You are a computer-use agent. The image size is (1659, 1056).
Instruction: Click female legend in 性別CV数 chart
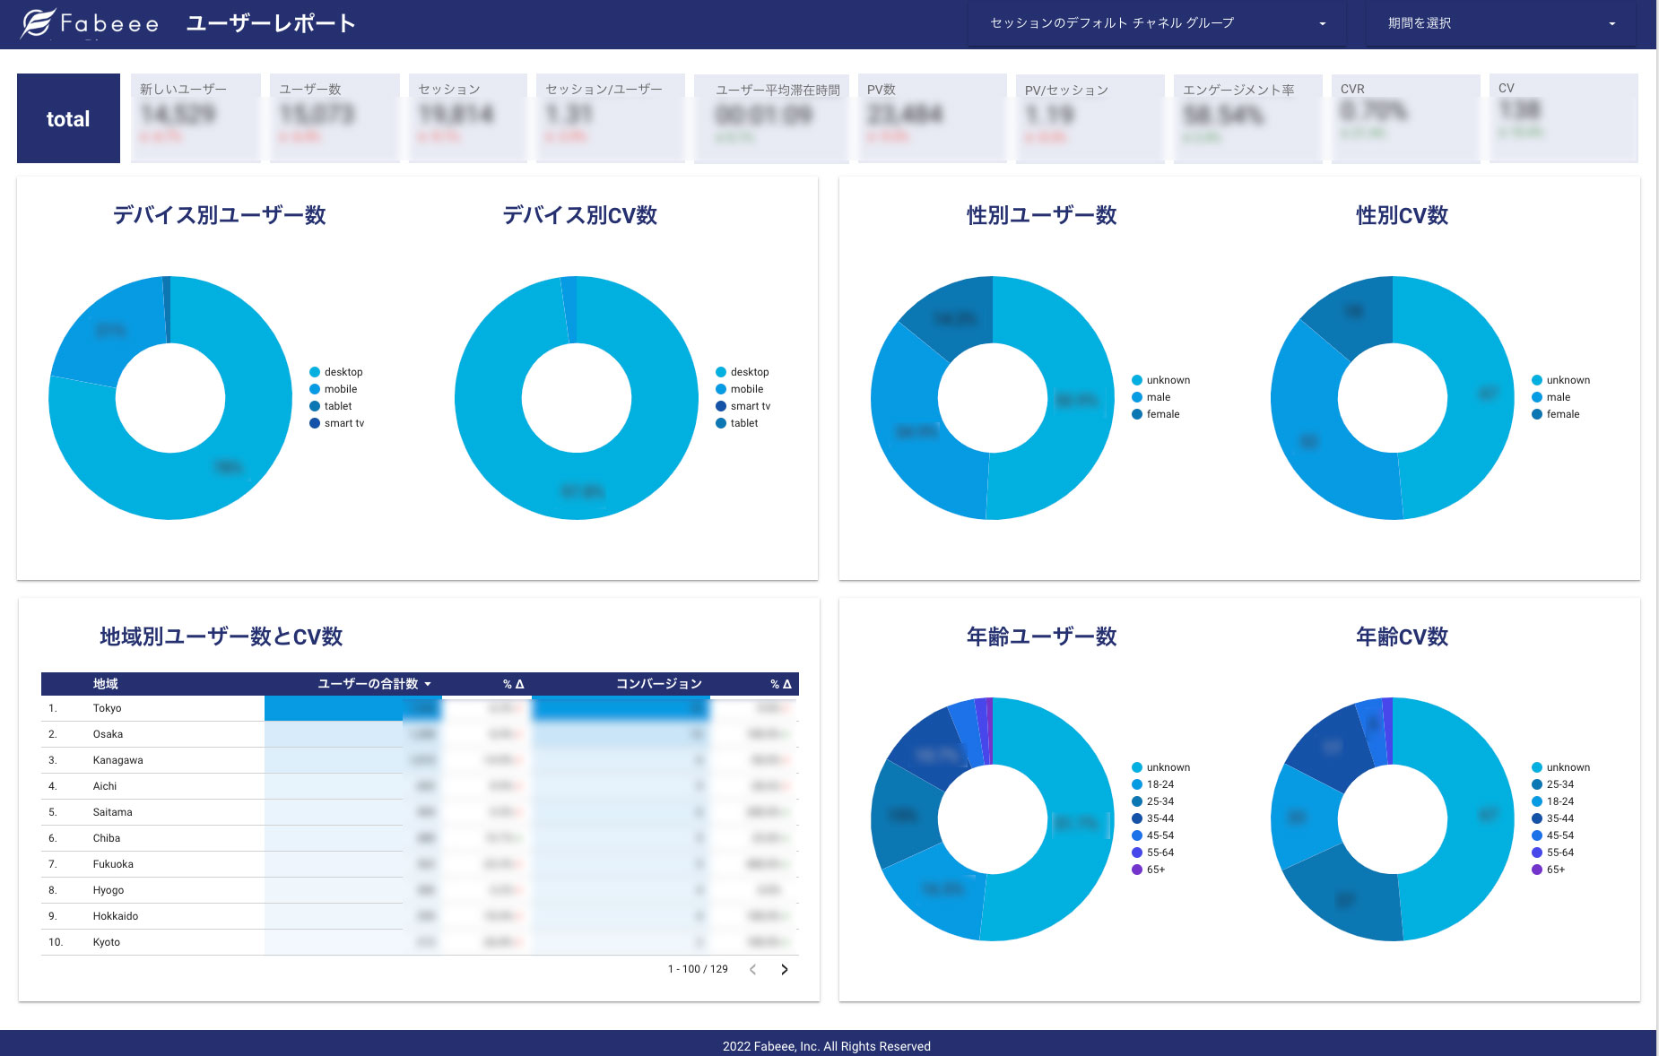1556,414
